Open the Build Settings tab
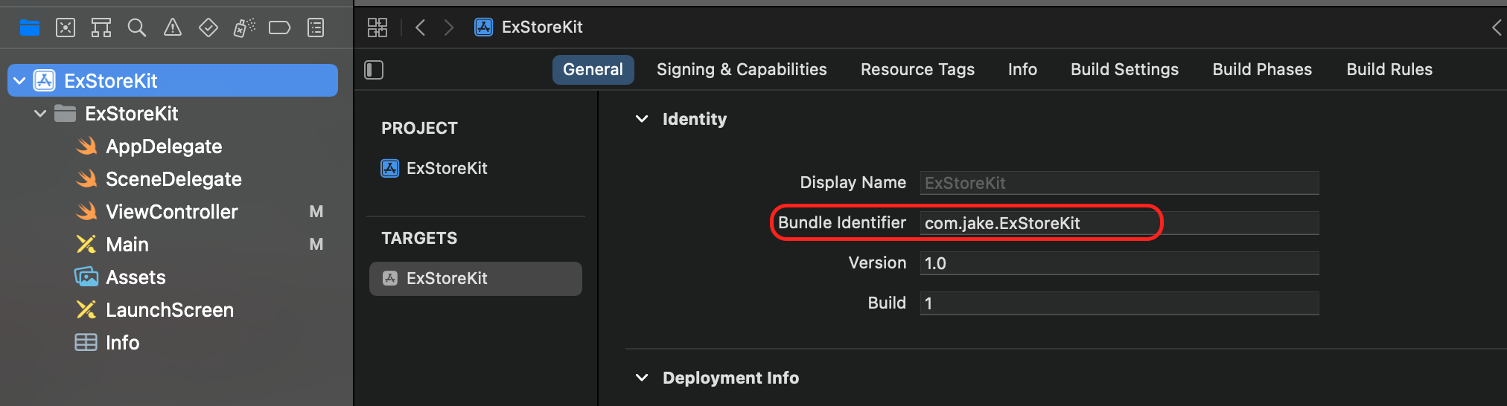Viewport: 1507px width, 406px height. [1124, 70]
